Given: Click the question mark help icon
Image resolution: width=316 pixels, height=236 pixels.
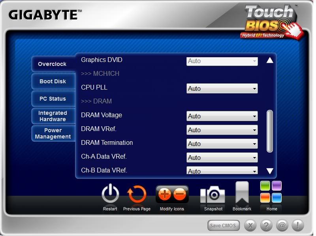Looking at the screenshot, I should (267, 226).
